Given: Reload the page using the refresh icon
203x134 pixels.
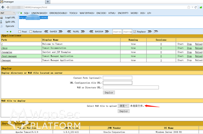Looking at the screenshot, I should coord(196,7).
